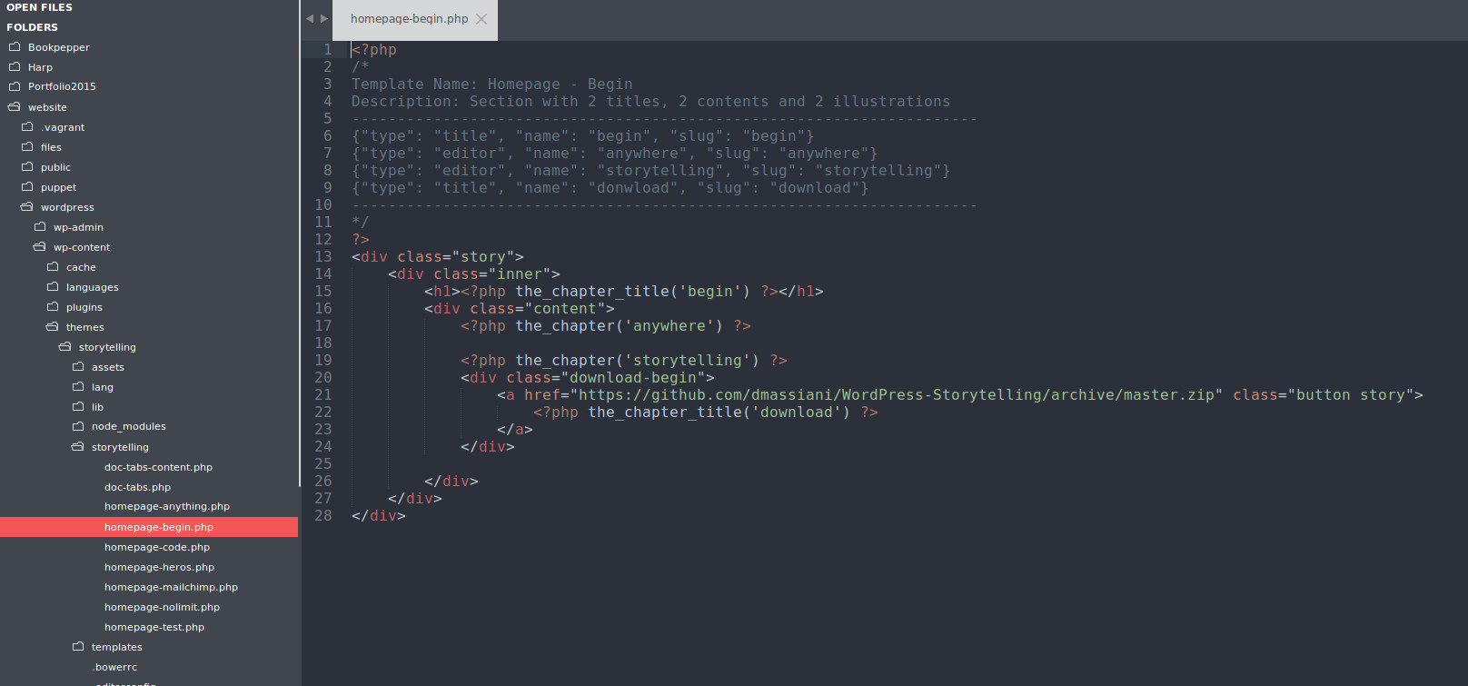Click the cache folder icon
Screen dimensions: 1468x686
pos(53,266)
